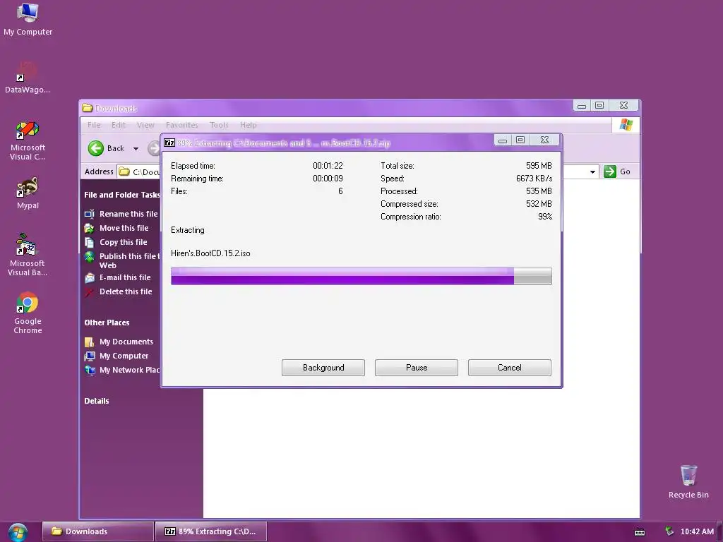Open My Computer desktop icon
The width and height of the screenshot is (723, 542).
[28, 19]
